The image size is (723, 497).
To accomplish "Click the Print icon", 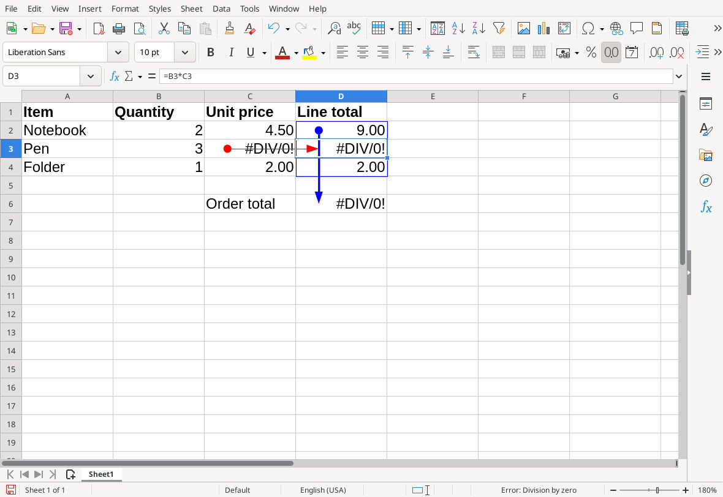I will pyautogui.click(x=119, y=29).
